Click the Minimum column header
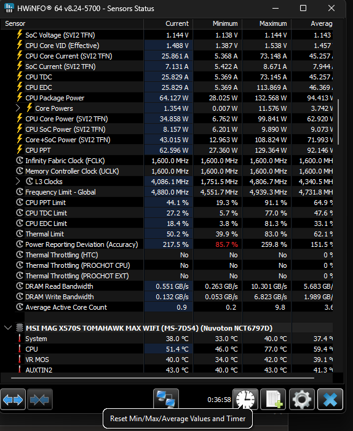The image size is (353, 431). point(218,23)
